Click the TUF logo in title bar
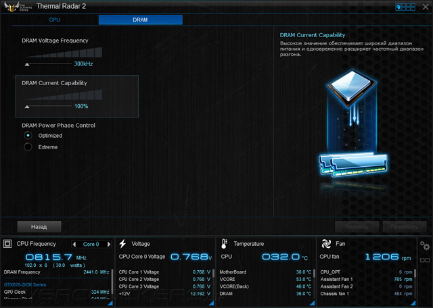Image resolution: width=433 pixels, height=308 pixels. (18, 7)
